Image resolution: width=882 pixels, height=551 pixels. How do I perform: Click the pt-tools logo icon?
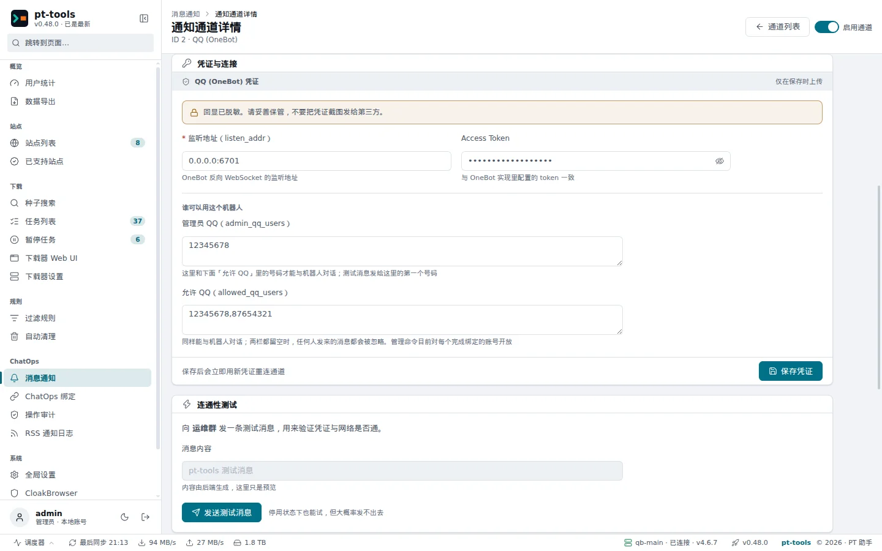tap(20, 18)
